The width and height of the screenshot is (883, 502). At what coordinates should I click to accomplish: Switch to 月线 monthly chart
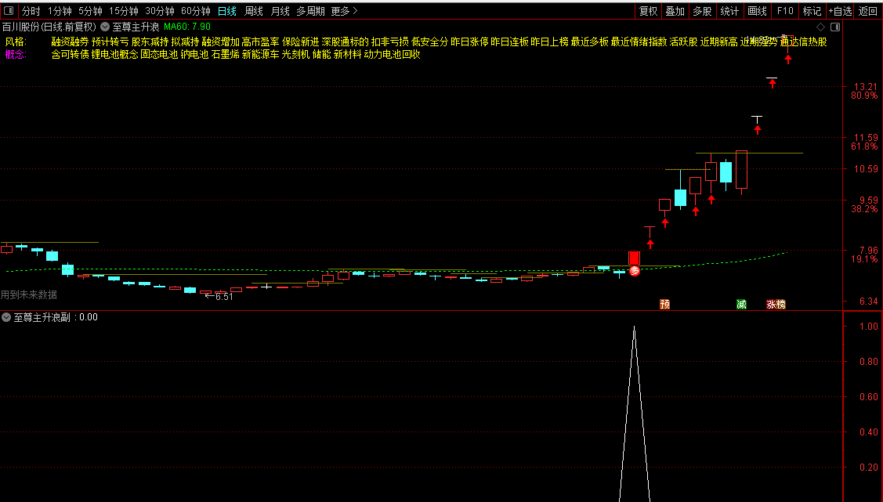[x=280, y=11]
